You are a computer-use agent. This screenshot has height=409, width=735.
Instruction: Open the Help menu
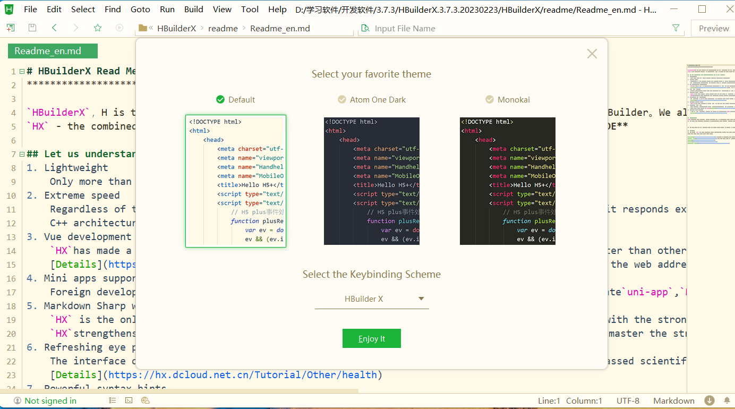click(277, 9)
